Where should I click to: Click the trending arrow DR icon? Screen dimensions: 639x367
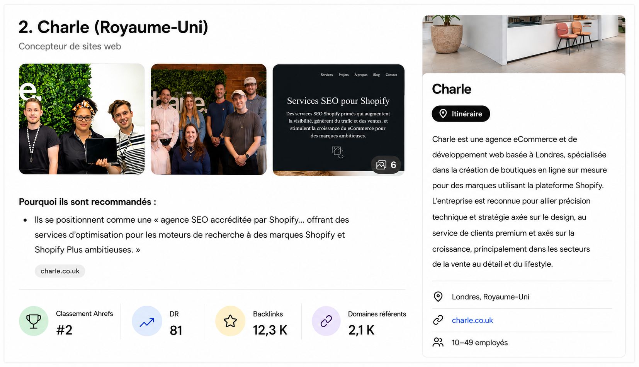[147, 321]
